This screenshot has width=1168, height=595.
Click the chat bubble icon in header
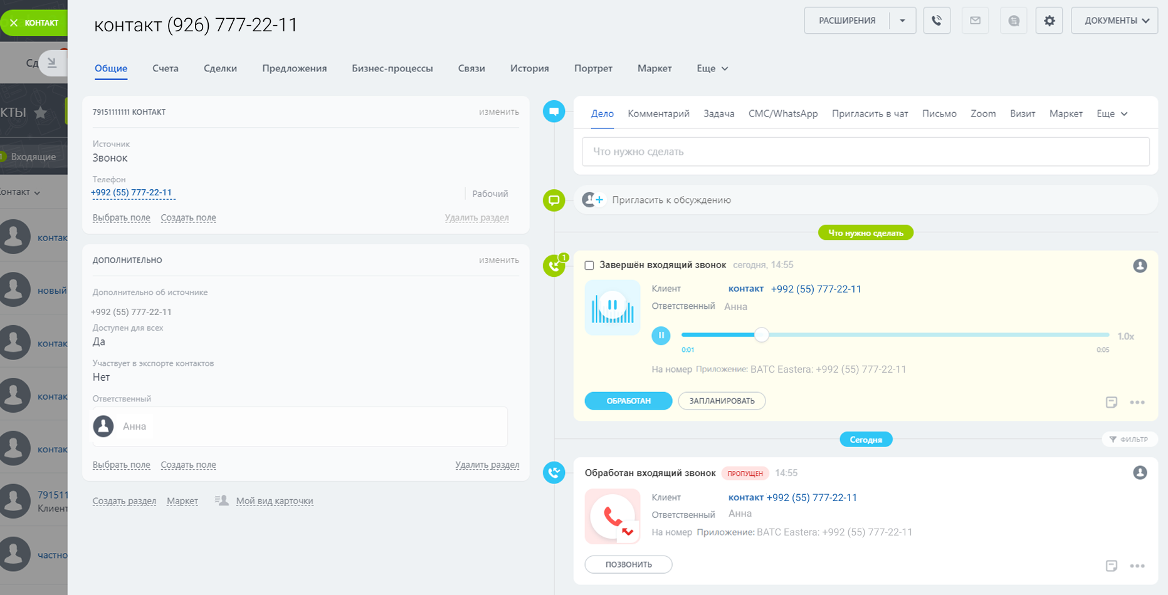coord(1013,21)
